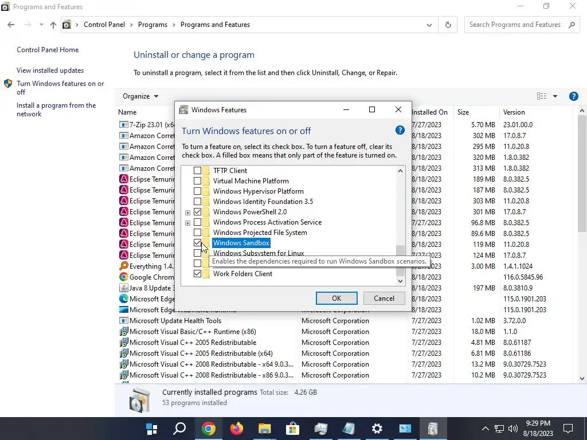The height and width of the screenshot is (440, 587).
Task: Select the Windows Sandbox label
Action: [241, 243]
